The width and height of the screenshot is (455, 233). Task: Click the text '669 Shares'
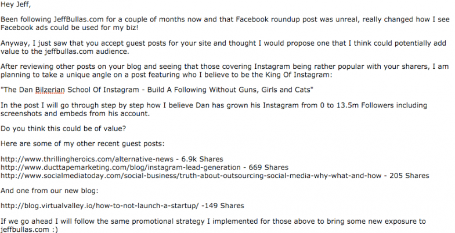tap(267, 168)
